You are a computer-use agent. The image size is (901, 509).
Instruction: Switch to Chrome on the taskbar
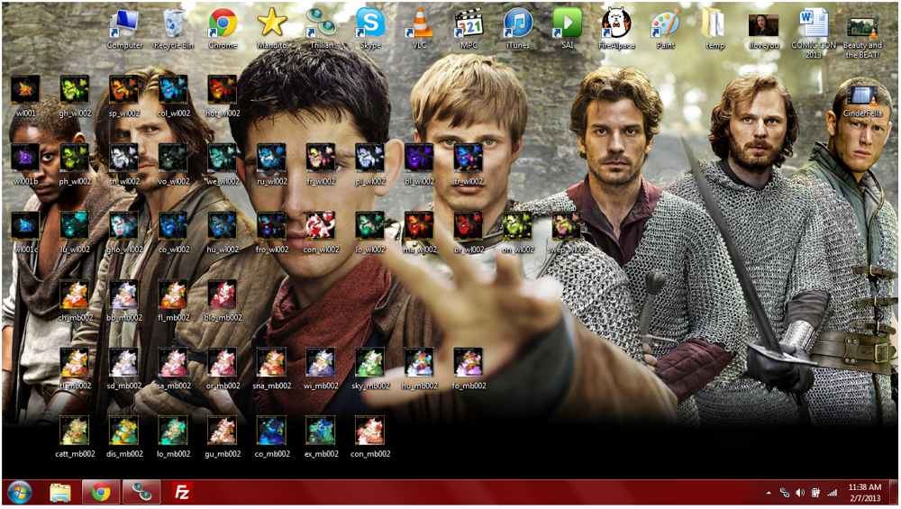point(101,493)
